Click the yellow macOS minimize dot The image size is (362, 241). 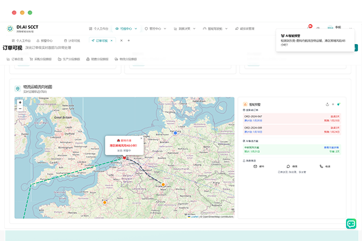(22, 13)
